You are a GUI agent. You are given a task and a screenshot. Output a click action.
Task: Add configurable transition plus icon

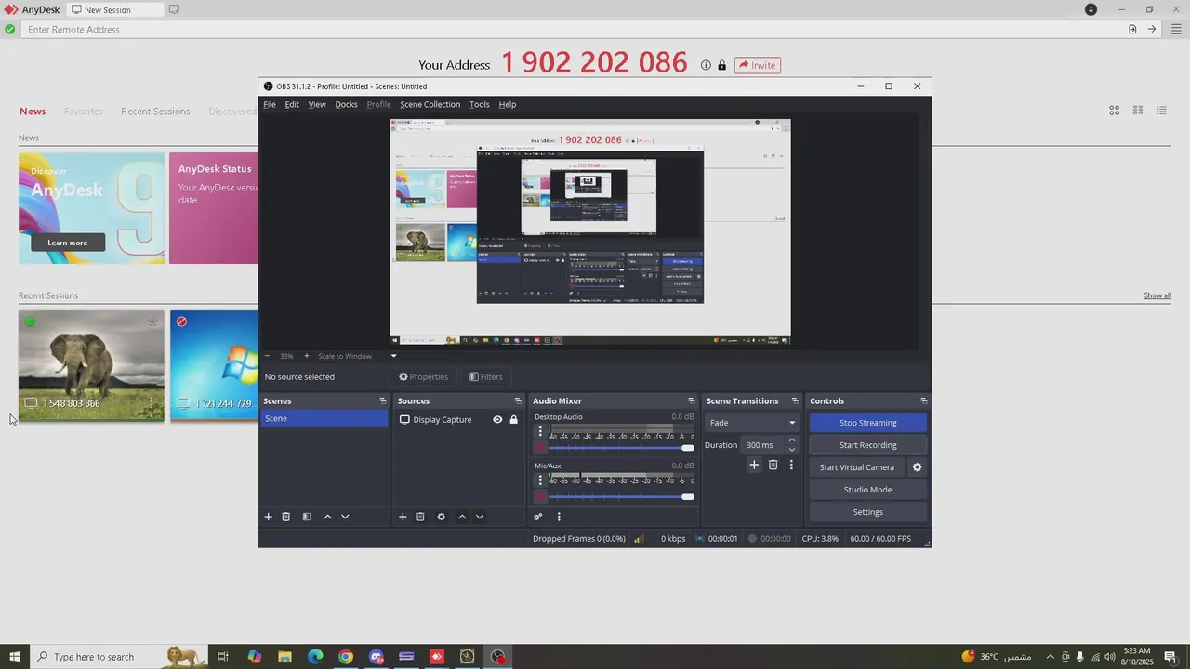click(x=754, y=465)
